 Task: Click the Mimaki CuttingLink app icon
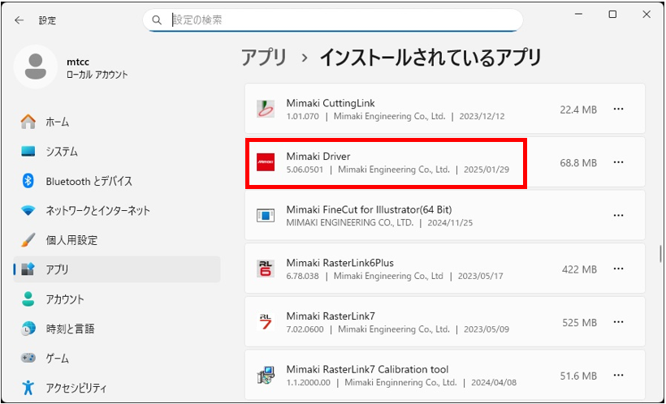[x=266, y=109]
